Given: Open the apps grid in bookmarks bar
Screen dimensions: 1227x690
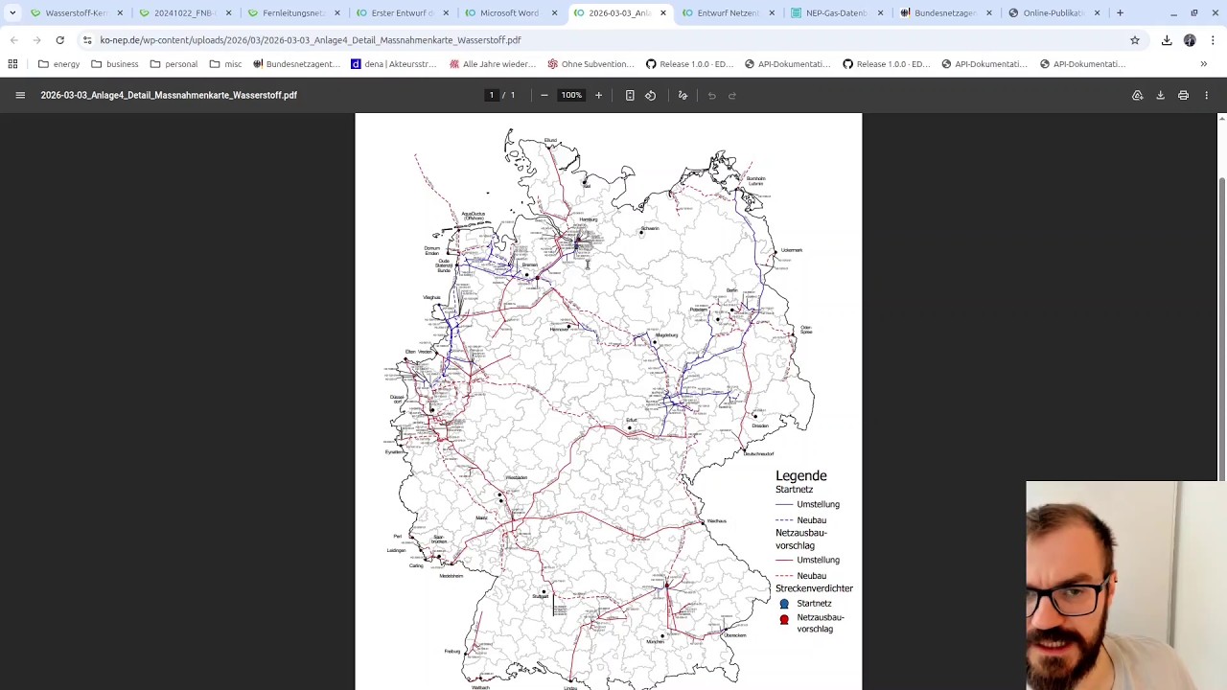Looking at the screenshot, I should click(12, 64).
